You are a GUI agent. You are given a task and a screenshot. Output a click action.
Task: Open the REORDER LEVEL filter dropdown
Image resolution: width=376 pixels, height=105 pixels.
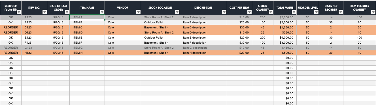[316, 12]
